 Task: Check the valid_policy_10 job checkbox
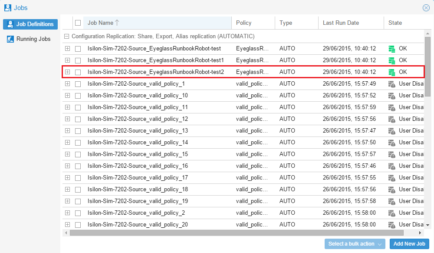coord(78,96)
